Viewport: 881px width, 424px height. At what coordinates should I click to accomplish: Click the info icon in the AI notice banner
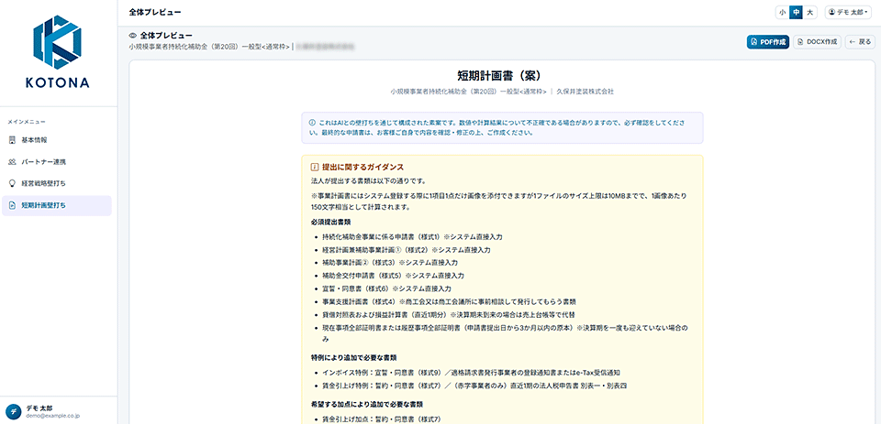(312, 123)
